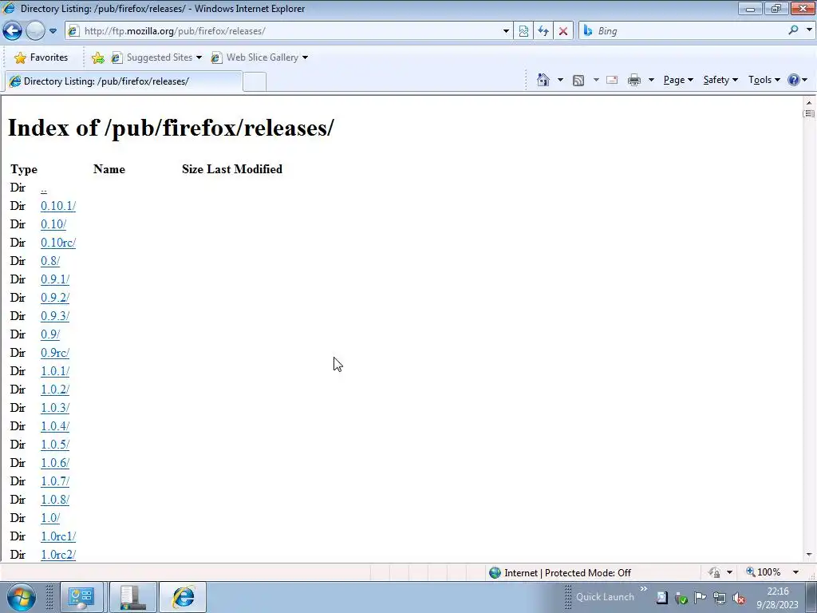Click the page icon in the address bar

point(73,31)
